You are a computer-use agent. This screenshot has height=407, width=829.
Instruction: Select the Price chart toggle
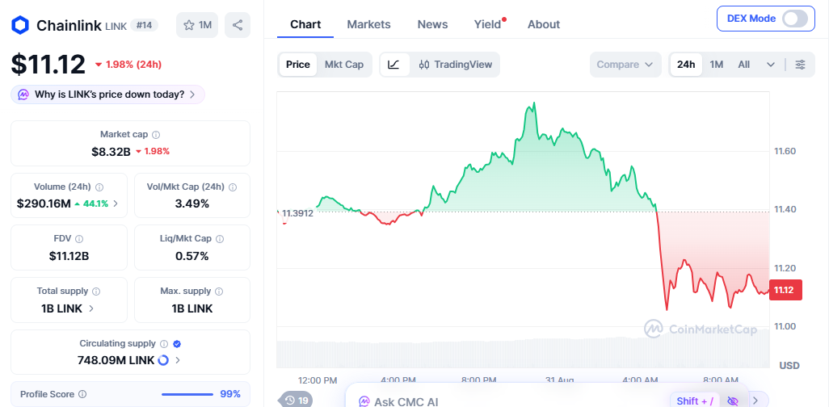pyautogui.click(x=298, y=65)
